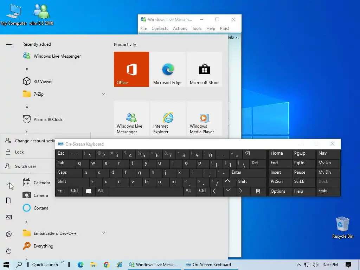The width and height of the screenshot is (360, 270).
Task: Open Windows Media Player tile
Action: tap(204, 119)
